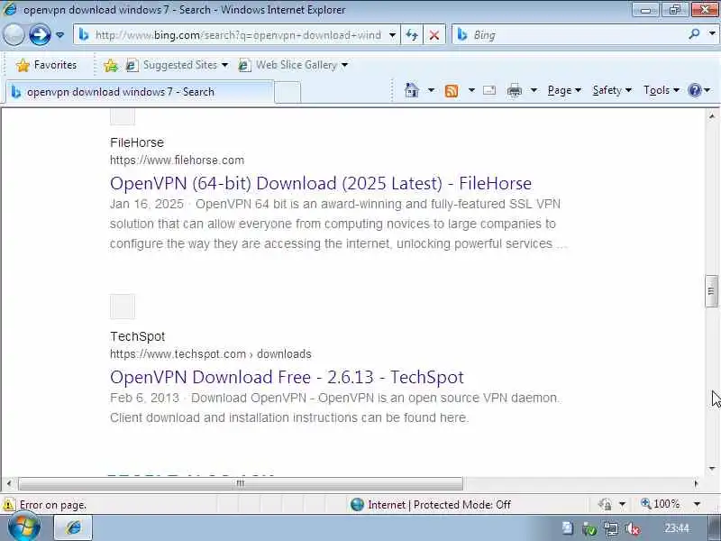Click the 100% zoom level button
This screenshot has width=721, height=541.
661,504
